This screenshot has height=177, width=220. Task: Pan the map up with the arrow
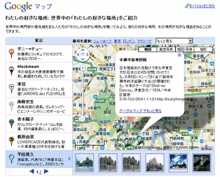tap(83, 50)
